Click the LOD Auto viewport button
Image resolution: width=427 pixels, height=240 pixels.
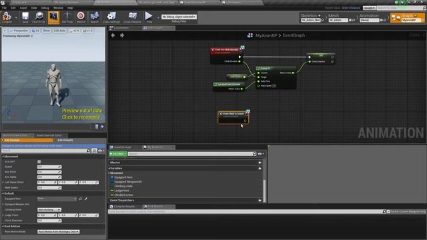click(x=59, y=31)
